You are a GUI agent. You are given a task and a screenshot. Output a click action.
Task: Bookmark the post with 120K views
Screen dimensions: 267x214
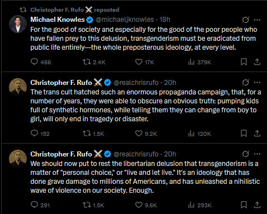coord(244,134)
